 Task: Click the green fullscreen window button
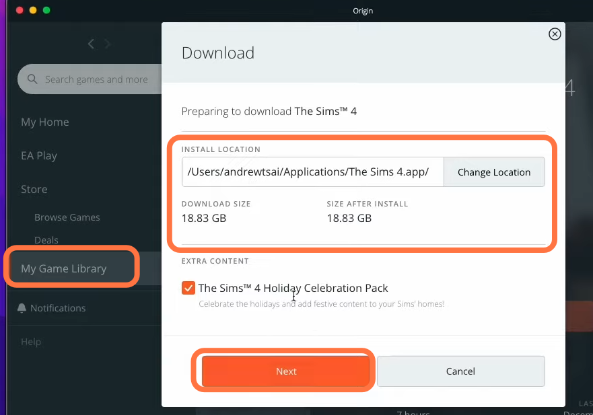[46, 10]
